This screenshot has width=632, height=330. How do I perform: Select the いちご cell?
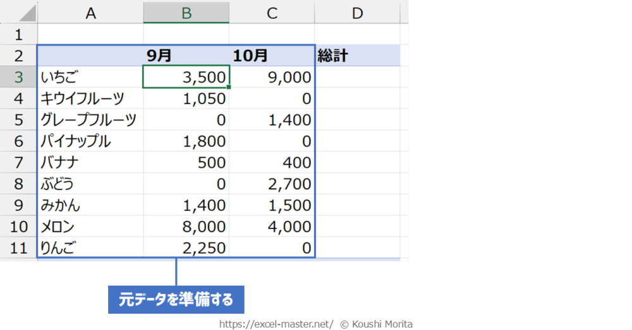pos(90,77)
